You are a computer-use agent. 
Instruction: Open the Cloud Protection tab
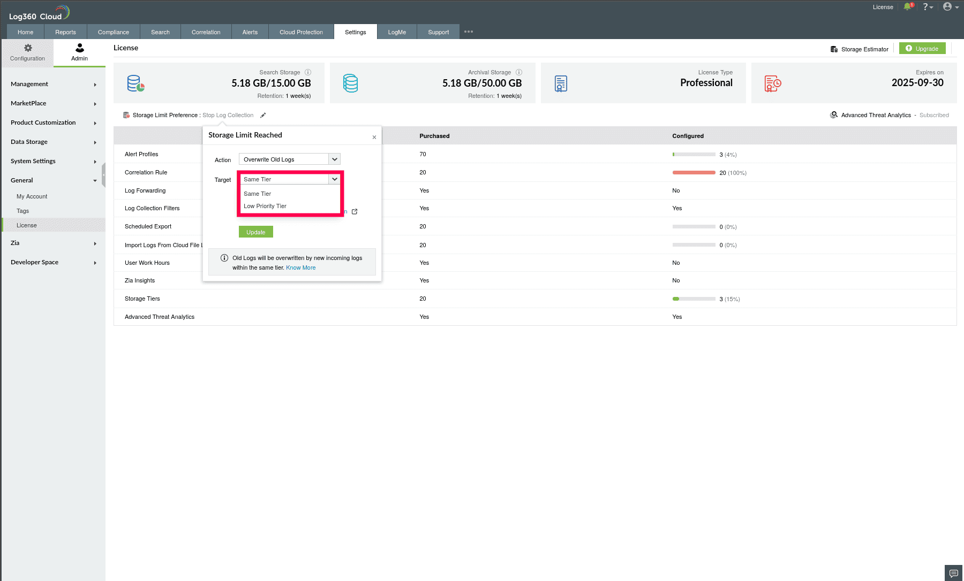click(x=301, y=32)
